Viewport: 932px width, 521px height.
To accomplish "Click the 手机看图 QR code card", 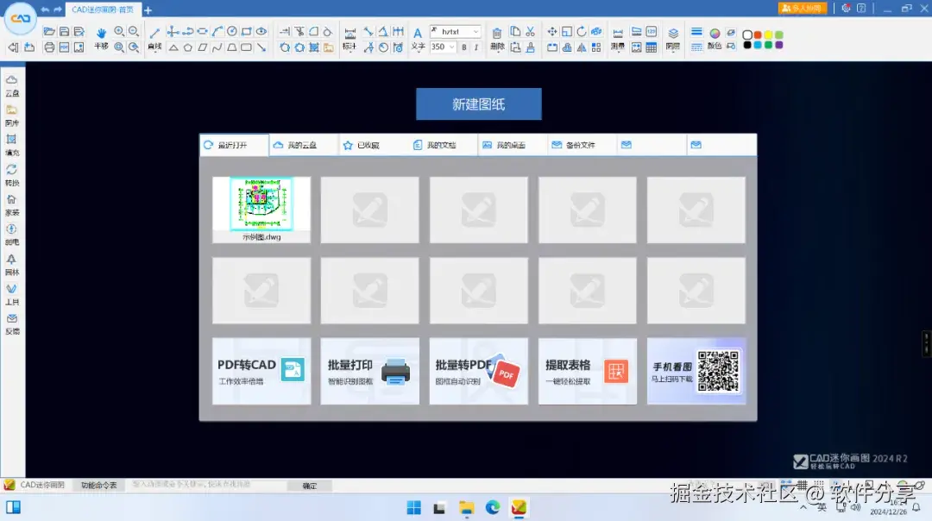I will 696,371.
